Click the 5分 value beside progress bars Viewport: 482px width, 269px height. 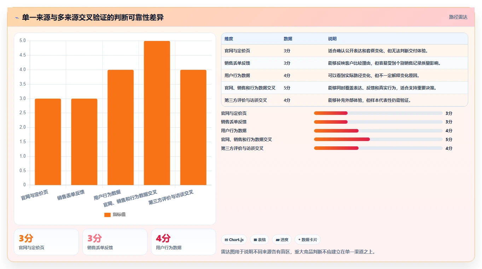point(449,140)
